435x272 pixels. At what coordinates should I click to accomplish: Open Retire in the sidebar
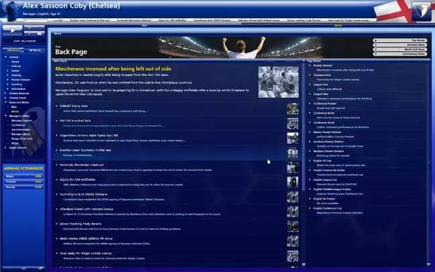tap(15, 143)
